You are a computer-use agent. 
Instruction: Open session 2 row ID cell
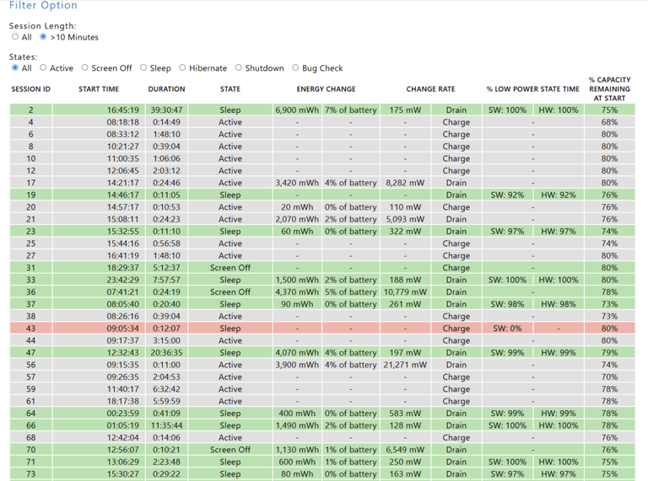pyautogui.click(x=31, y=110)
